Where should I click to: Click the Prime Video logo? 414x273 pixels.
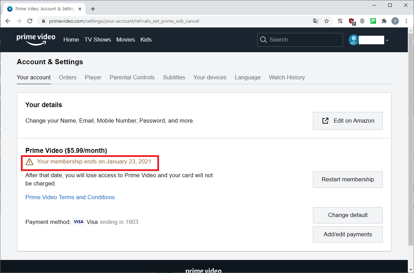click(36, 39)
